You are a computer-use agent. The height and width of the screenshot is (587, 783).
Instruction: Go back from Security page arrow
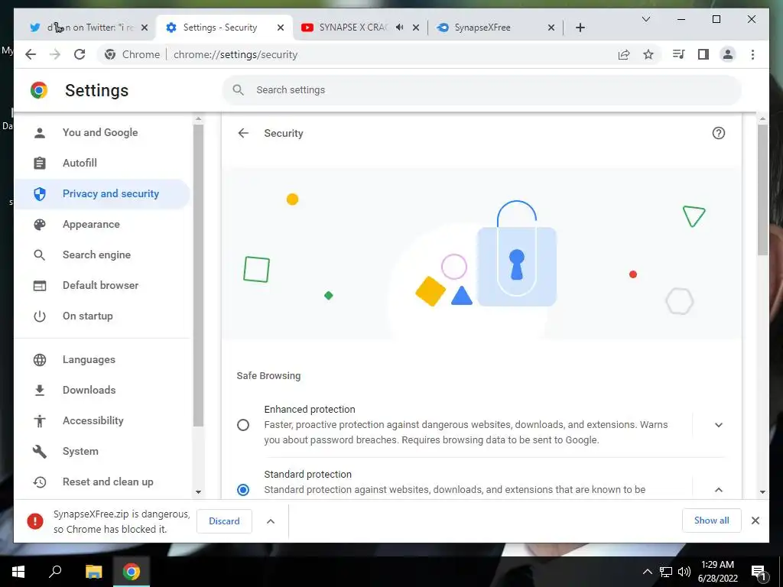pos(243,133)
